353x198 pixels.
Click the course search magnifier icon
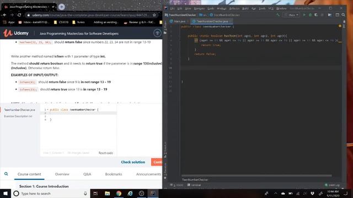[x=6, y=174]
